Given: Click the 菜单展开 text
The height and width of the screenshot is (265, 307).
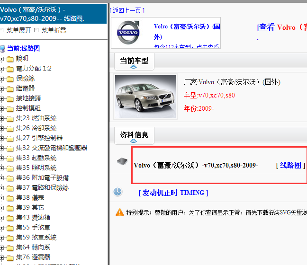Looking at the screenshot, I should coord(19,30).
